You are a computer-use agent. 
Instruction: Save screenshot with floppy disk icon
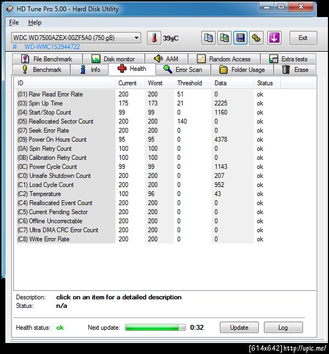coord(240,38)
